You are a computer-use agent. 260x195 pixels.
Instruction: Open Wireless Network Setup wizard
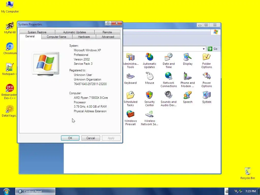[x=149, y=118]
